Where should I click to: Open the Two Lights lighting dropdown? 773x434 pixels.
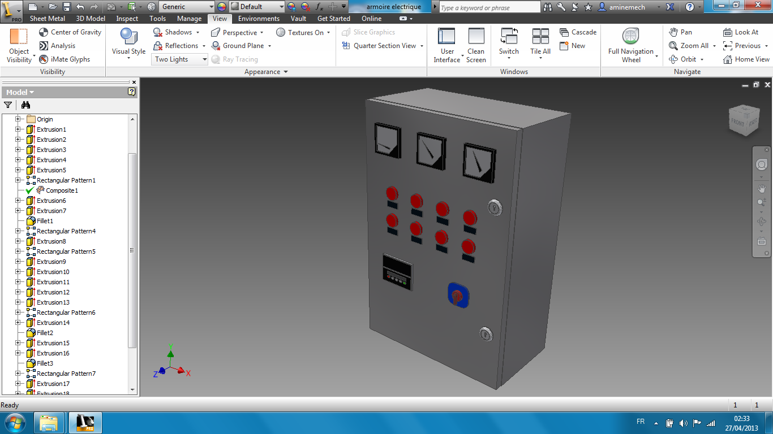point(181,59)
